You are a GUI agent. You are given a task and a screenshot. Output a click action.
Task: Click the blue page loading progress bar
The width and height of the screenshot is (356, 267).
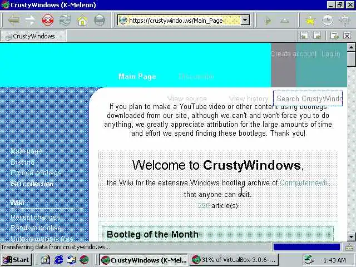306,247
